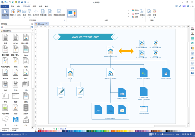Click the share icon near login

pos(180,6)
